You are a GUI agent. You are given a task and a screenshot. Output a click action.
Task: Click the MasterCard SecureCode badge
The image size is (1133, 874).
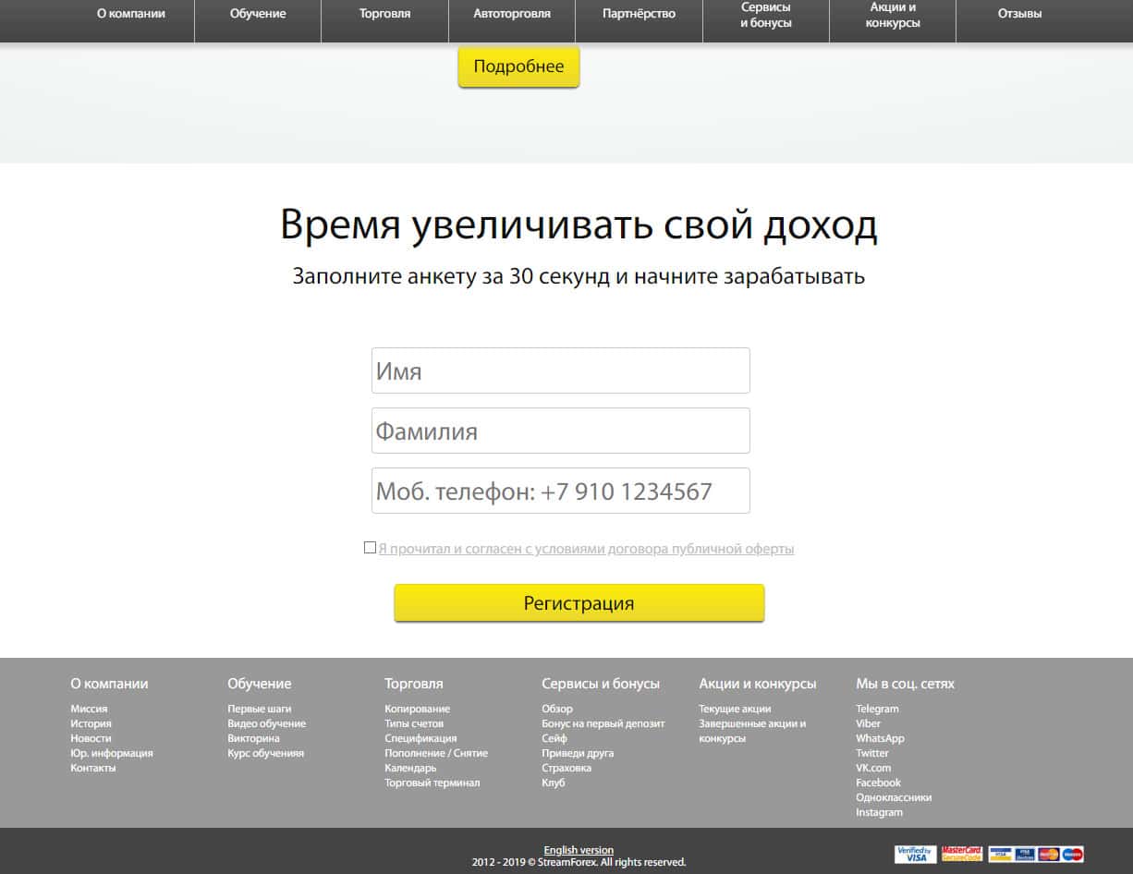point(961,855)
